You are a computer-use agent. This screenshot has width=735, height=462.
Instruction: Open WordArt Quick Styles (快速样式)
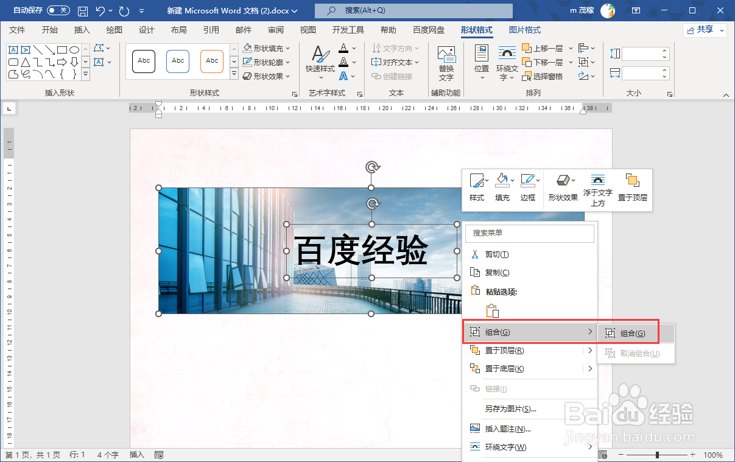click(x=320, y=61)
